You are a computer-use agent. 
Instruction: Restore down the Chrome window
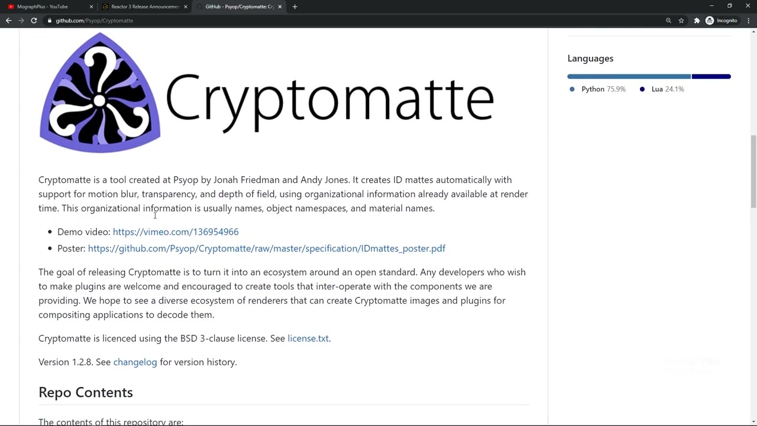point(730,6)
